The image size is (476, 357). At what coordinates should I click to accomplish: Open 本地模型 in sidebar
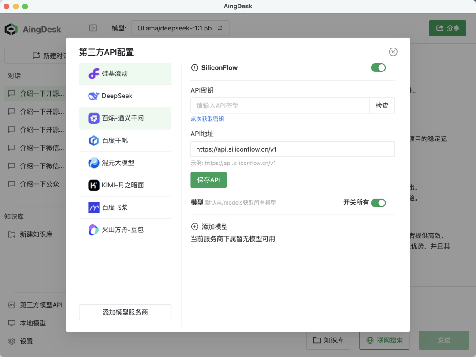(x=27, y=324)
